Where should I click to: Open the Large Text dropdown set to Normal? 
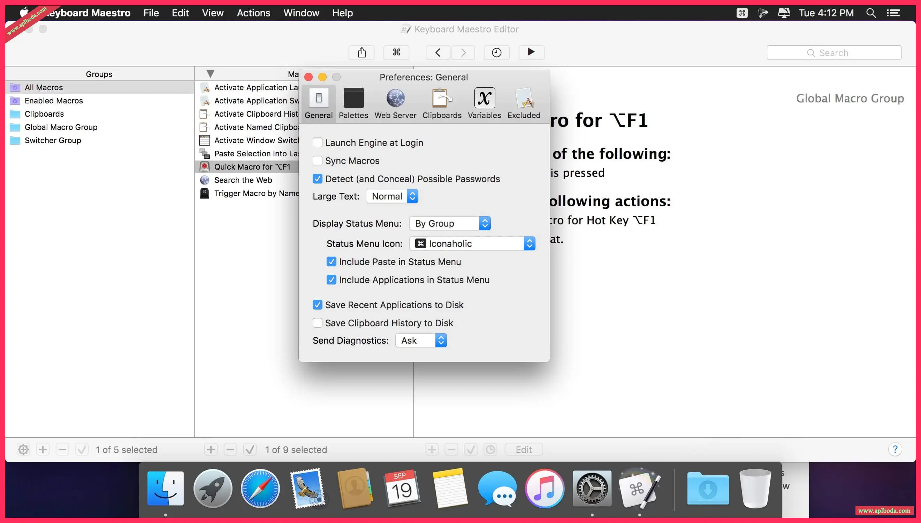[x=392, y=196]
